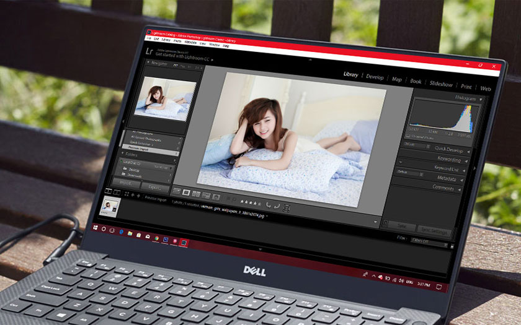This screenshot has height=325, width=521.
Task: Open the File menu
Action: tap(149, 38)
